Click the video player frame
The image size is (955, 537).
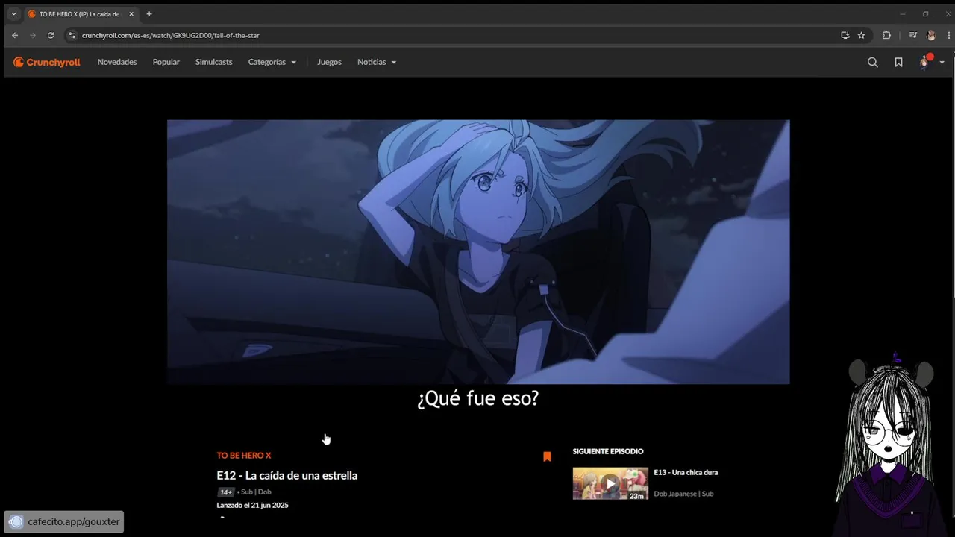coord(478,252)
